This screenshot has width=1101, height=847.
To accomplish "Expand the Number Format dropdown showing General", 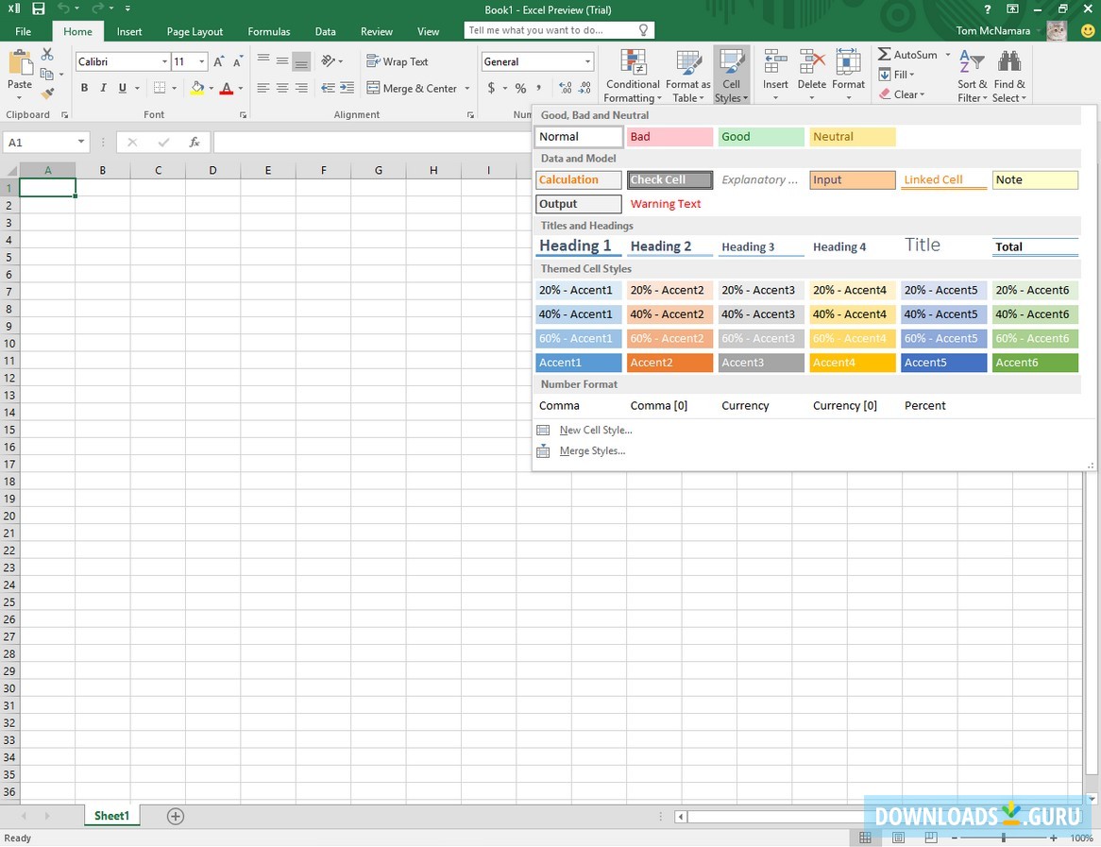I will [x=588, y=60].
